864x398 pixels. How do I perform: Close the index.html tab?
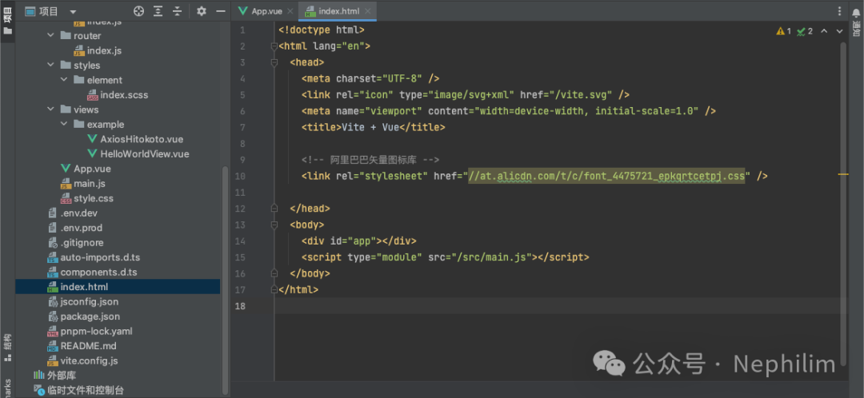(x=368, y=11)
